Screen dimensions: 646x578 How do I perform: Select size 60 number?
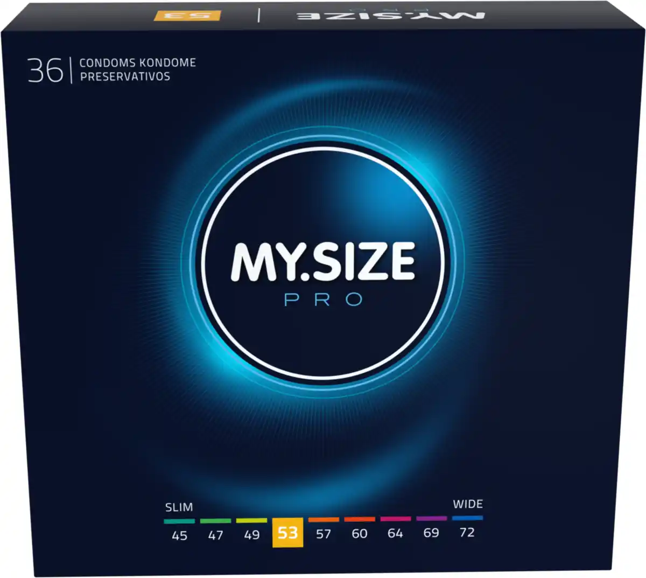tap(359, 534)
